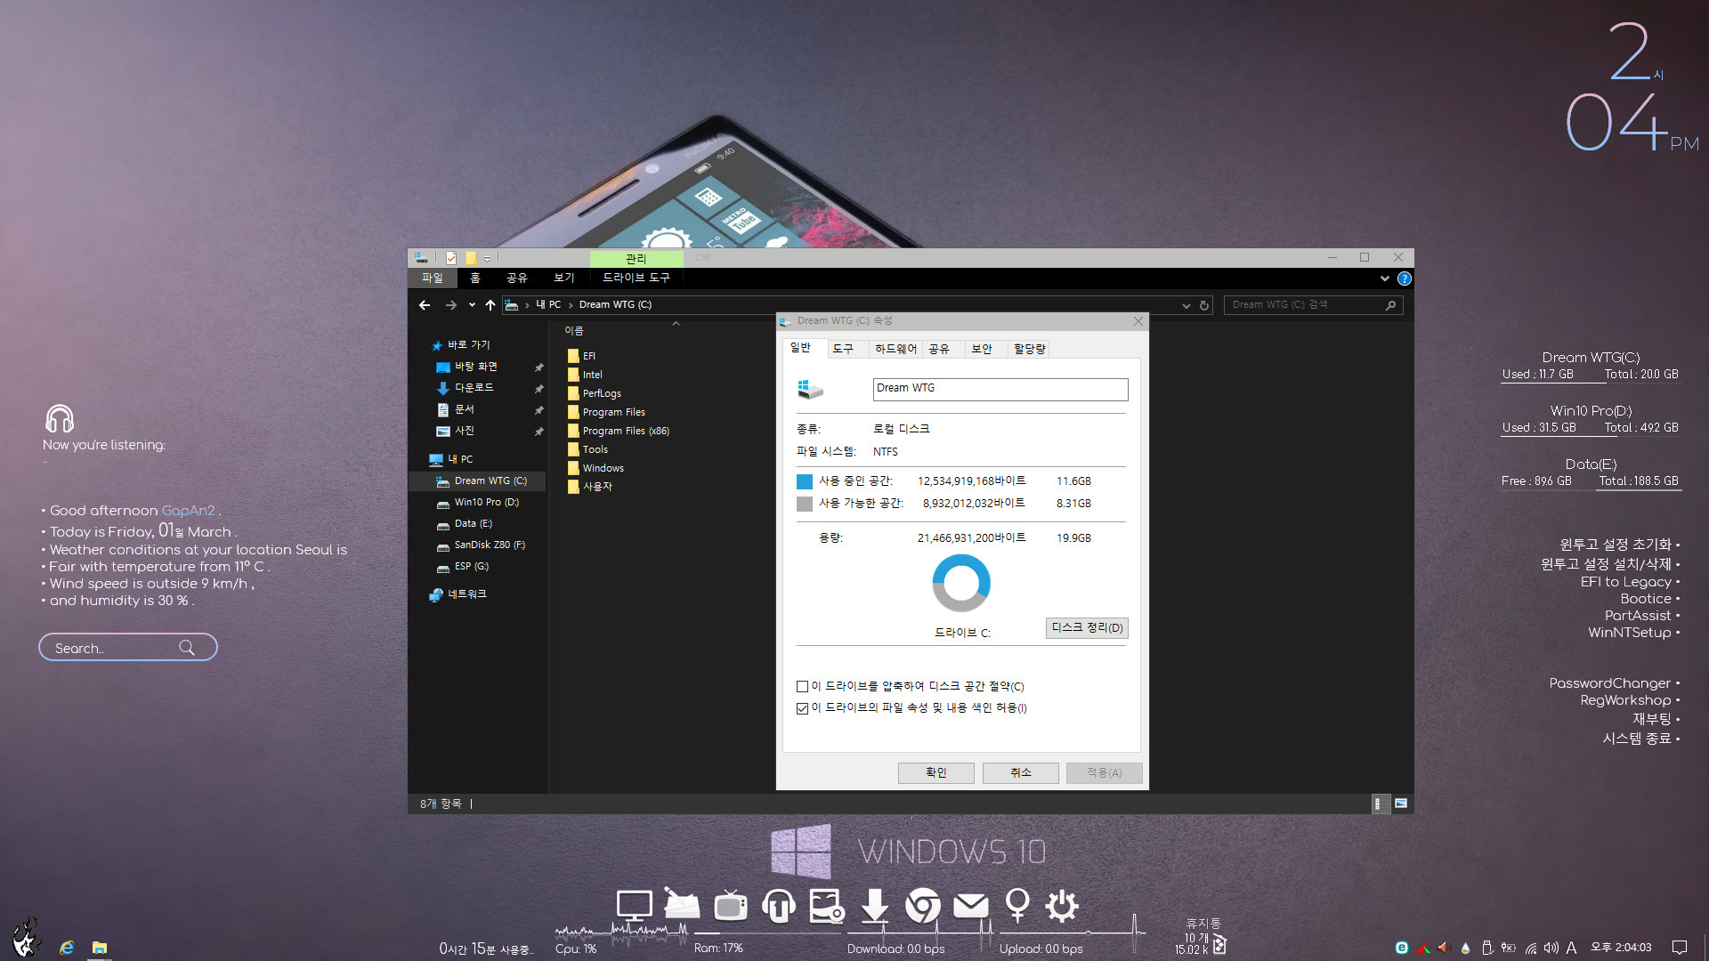Select the 할당량 properties tab

1029,349
